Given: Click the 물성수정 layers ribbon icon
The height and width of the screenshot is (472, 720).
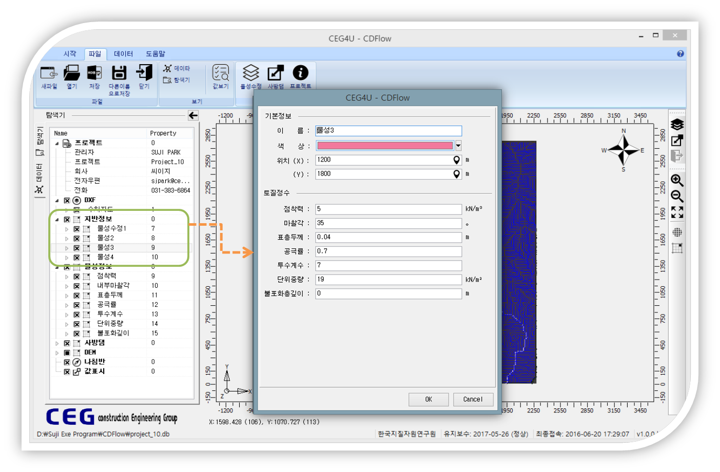Looking at the screenshot, I should [251, 73].
